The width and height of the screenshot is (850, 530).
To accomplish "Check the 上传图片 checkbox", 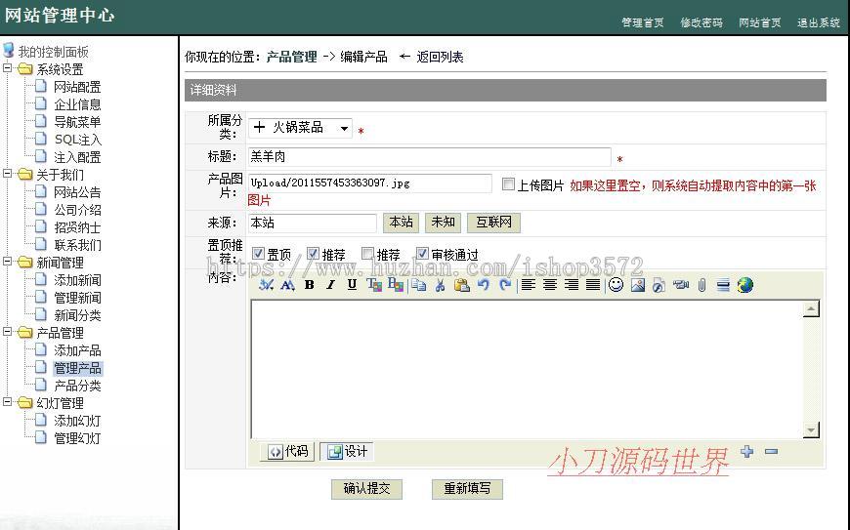I will [x=508, y=184].
